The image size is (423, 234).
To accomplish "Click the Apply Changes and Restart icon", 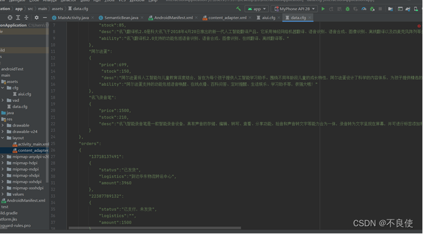I will point(331,9).
